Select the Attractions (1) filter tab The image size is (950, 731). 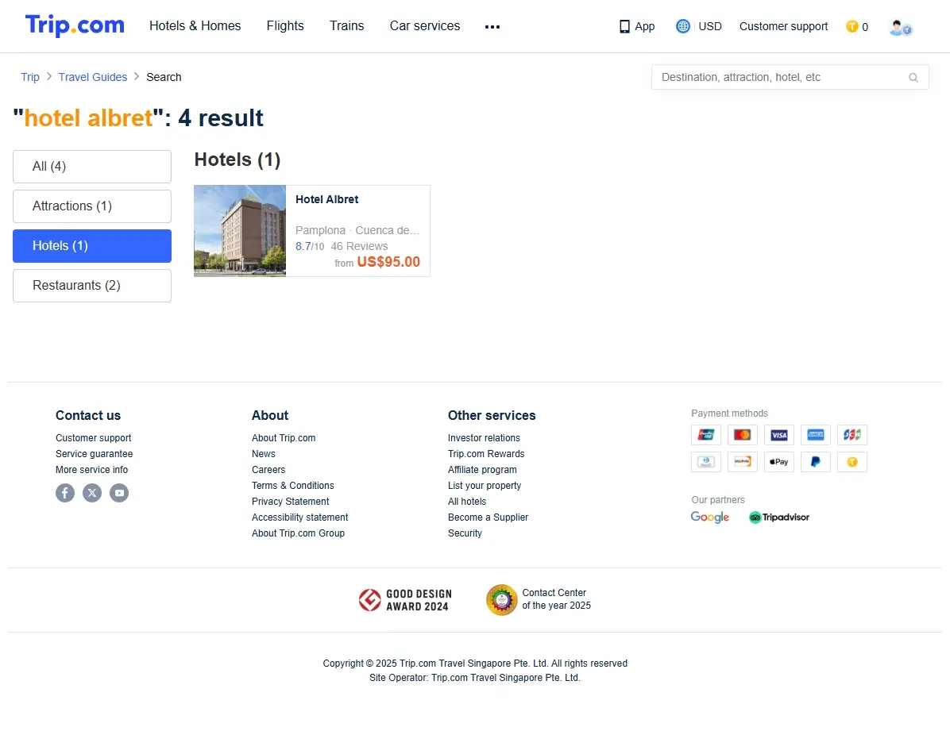(x=92, y=206)
